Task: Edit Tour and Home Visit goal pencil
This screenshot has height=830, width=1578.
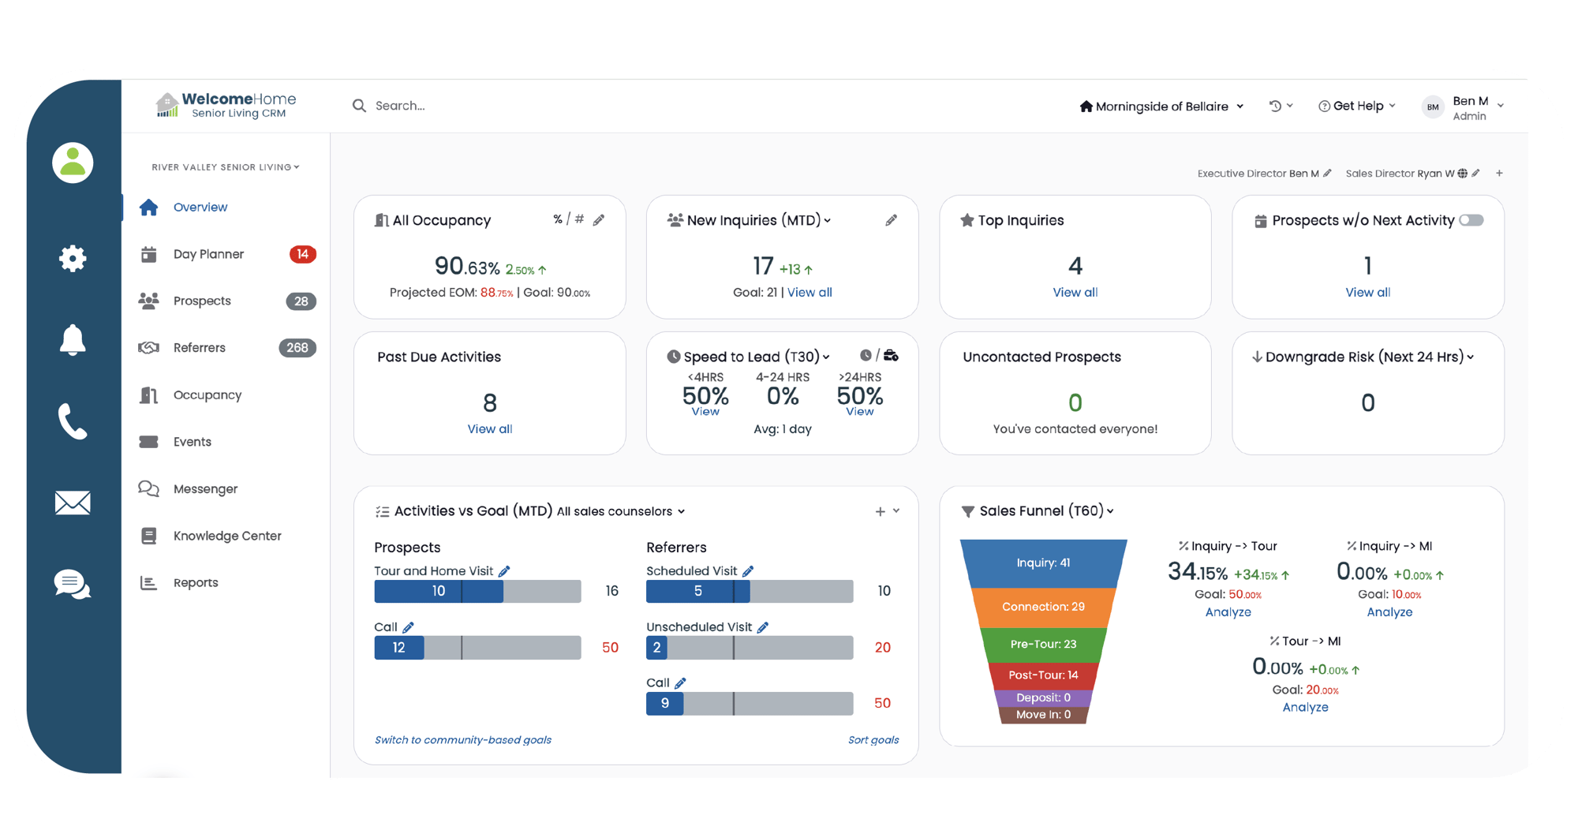Action: (x=504, y=571)
